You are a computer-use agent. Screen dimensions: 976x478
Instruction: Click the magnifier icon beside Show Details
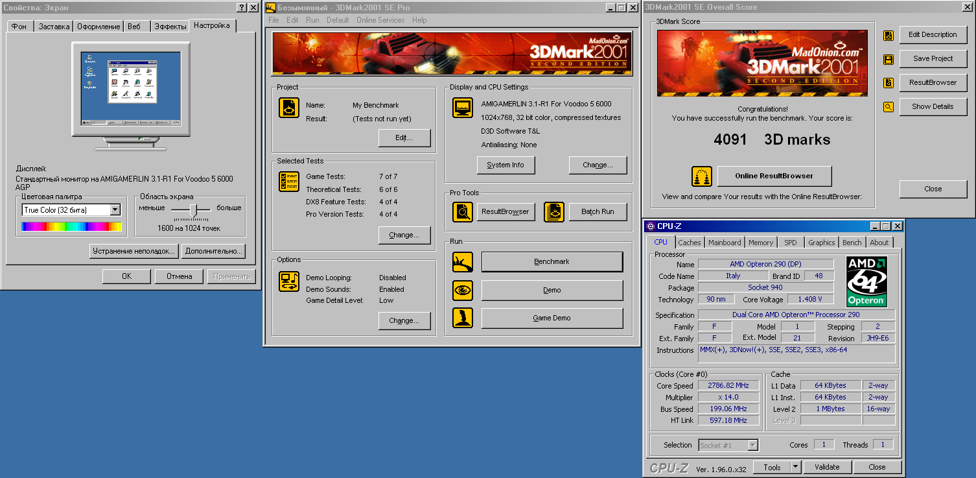[889, 107]
